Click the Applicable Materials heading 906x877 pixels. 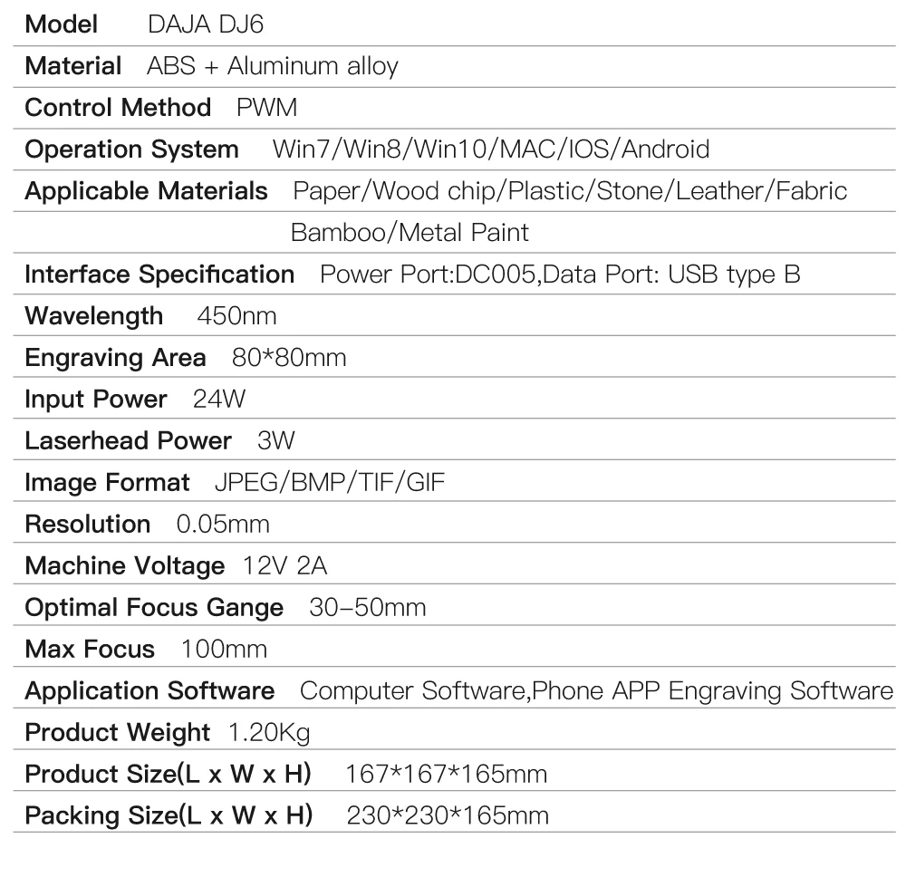[146, 191]
